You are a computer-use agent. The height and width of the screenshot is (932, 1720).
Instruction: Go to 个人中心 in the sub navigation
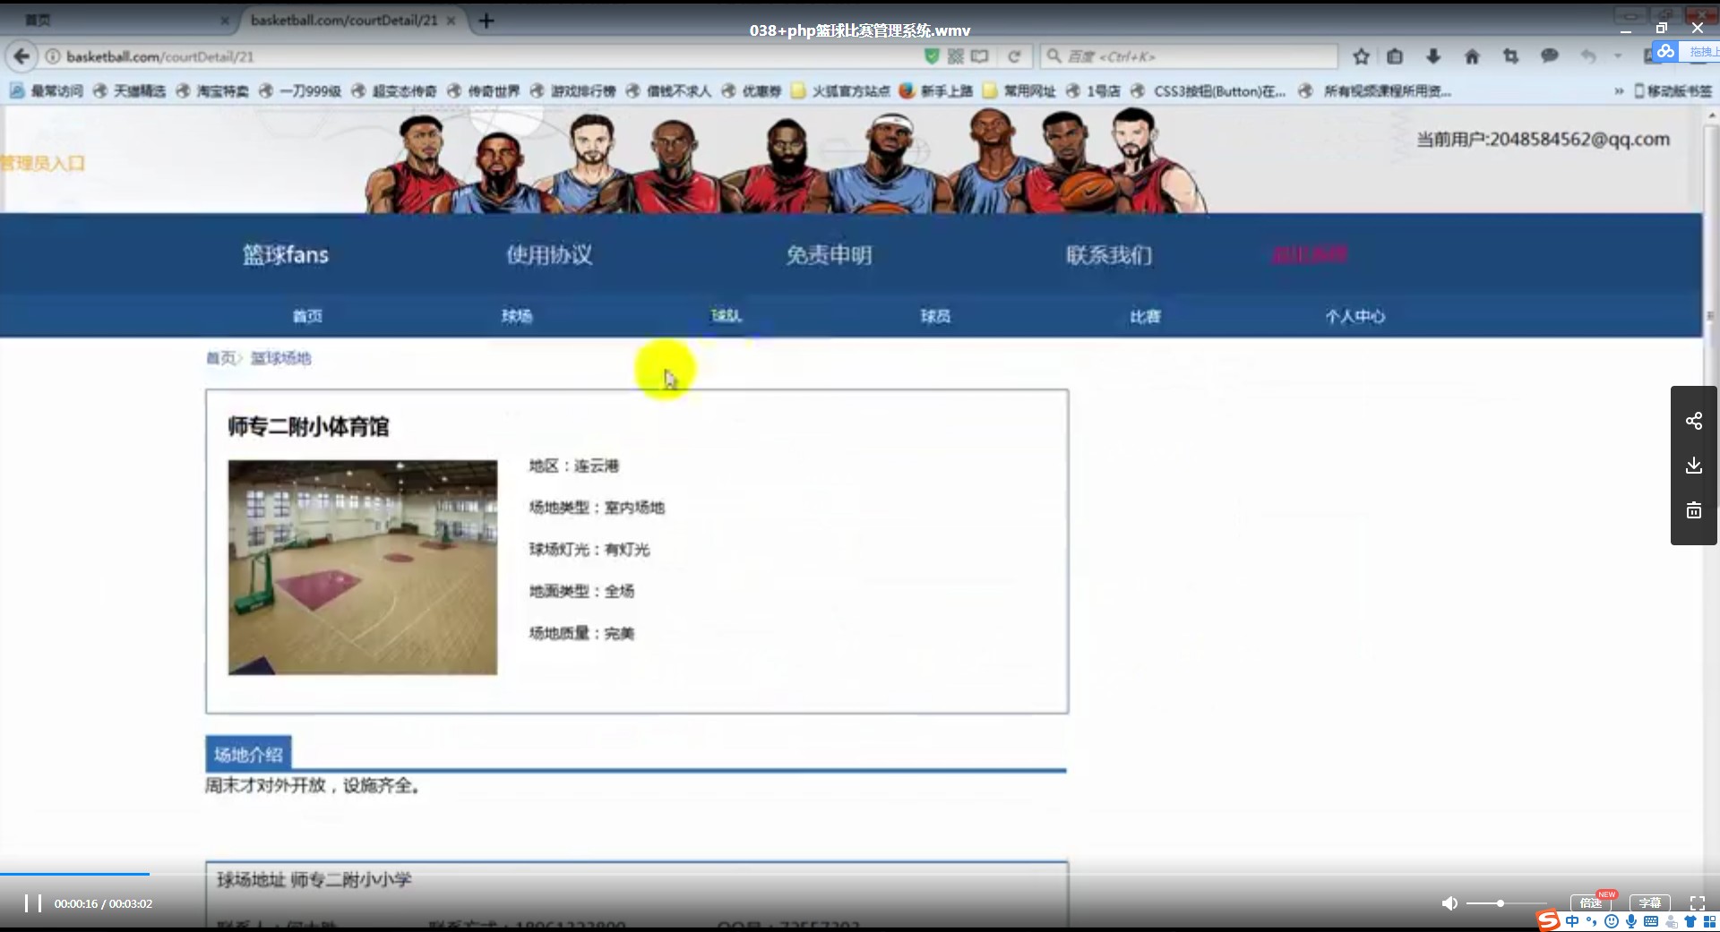tap(1355, 316)
